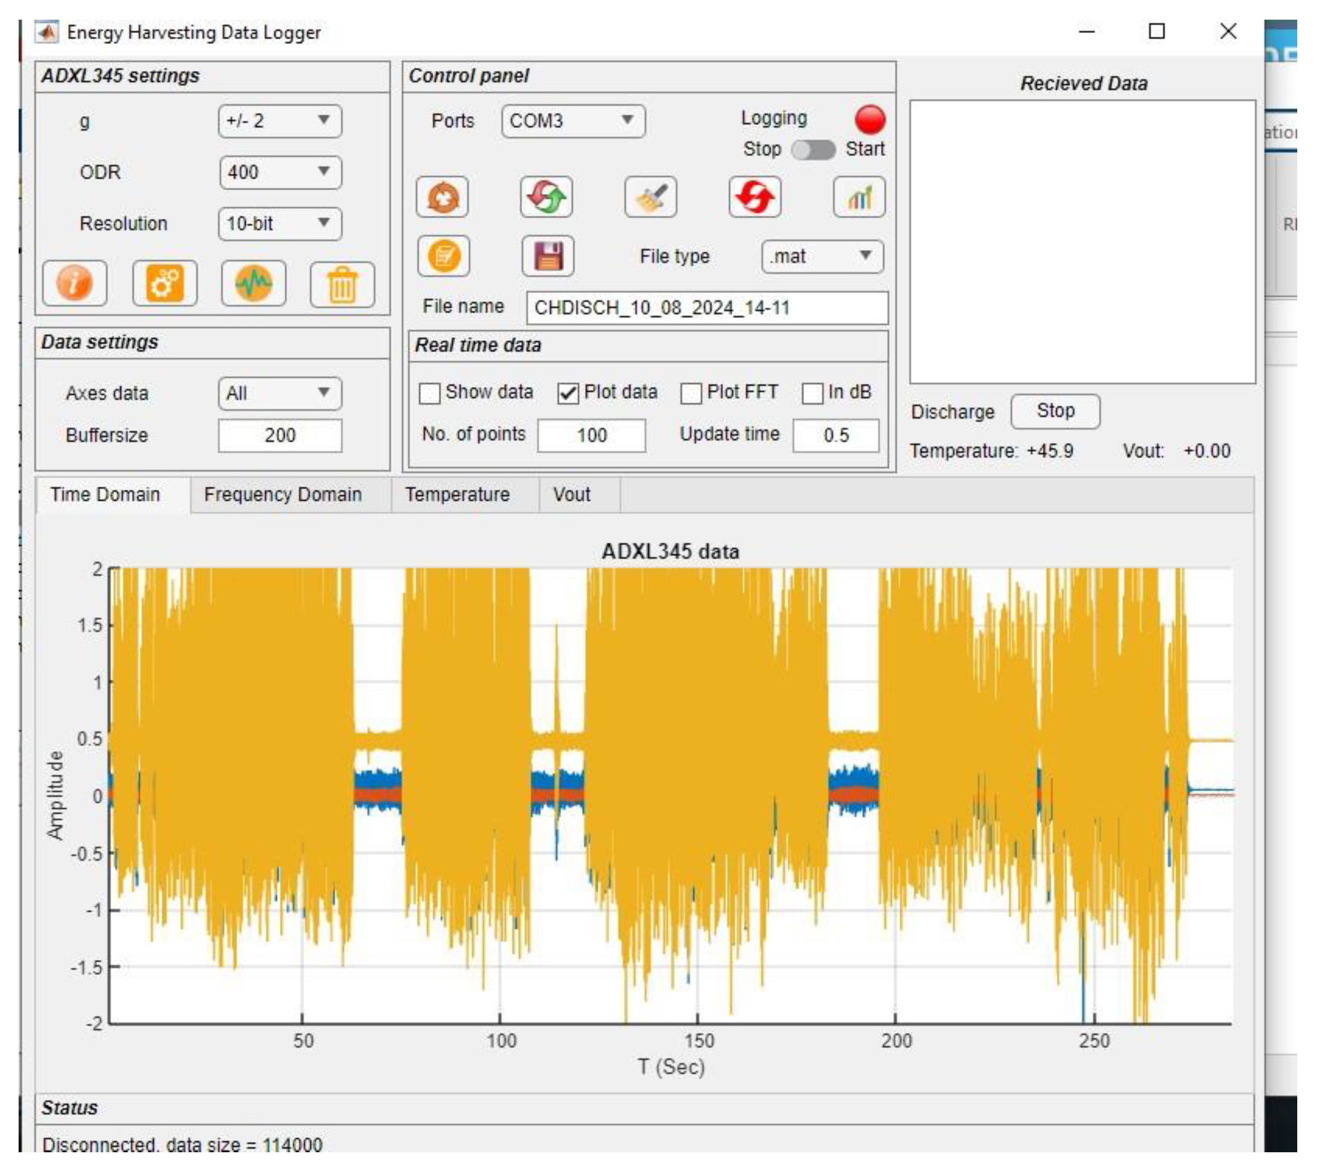Click the orange info icon
Image resolution: width=1320 pixels, height=1175 pixels.
pyautogui.click(x=74, y=283)
